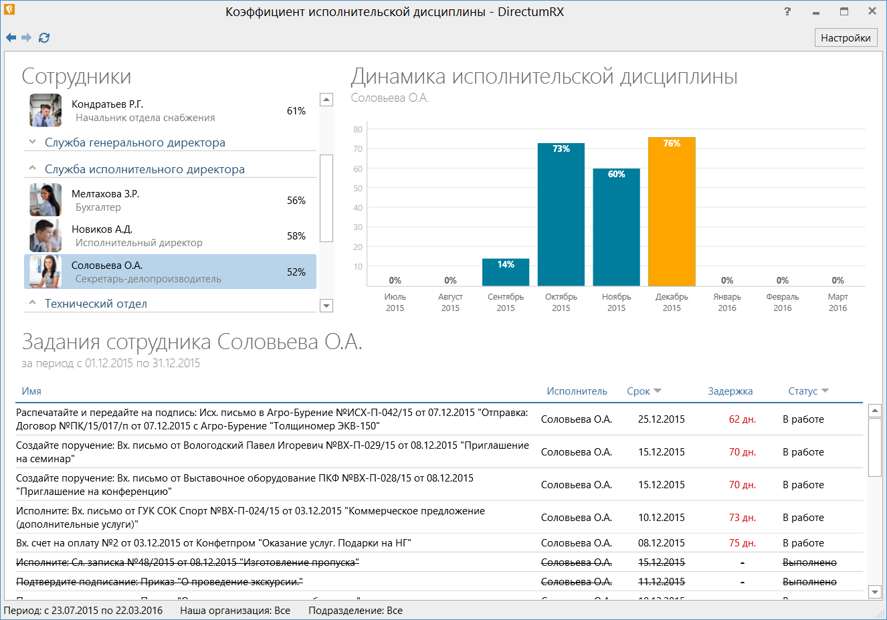Click the Июль 2015 axis label
887x620 pixels.
coord(395,302)
